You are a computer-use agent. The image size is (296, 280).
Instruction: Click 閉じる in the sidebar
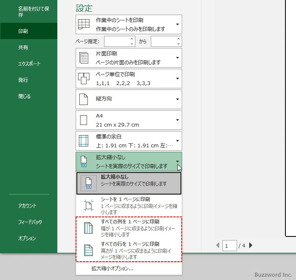click(x=29, y=96)
